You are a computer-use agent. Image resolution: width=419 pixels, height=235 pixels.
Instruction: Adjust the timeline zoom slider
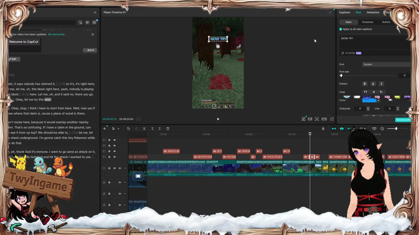coord(396,129)
